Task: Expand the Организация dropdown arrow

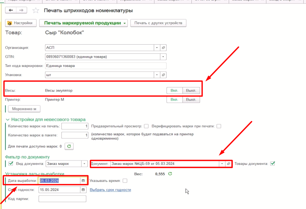Action: 157,48
